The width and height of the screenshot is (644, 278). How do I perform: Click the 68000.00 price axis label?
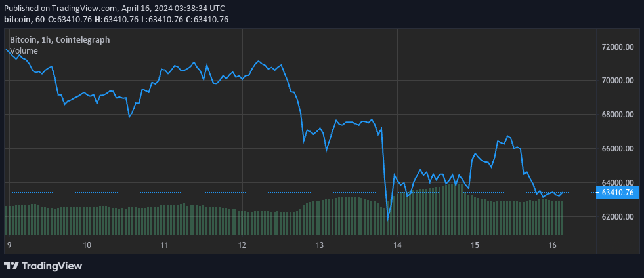pos(617,115)
